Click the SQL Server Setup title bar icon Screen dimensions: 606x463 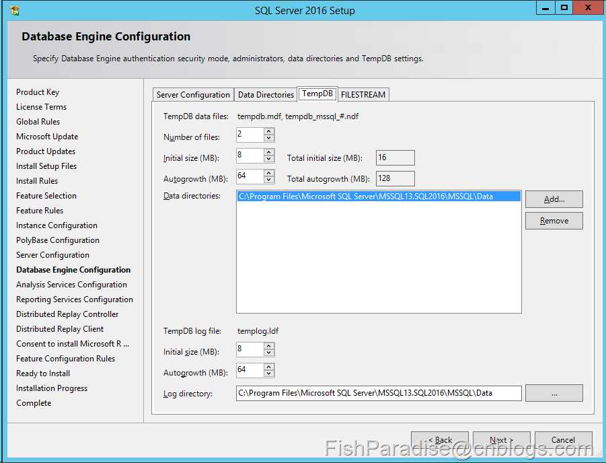tap(15, 11)
